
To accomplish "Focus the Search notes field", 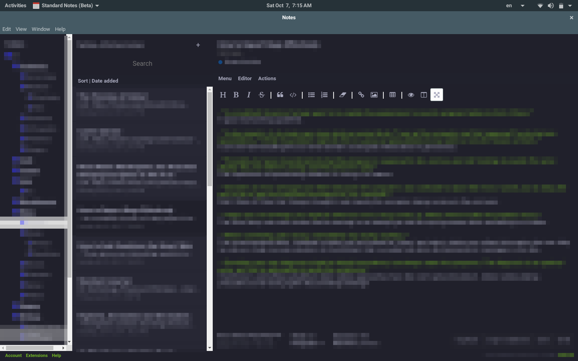I will tap(142, 64).
